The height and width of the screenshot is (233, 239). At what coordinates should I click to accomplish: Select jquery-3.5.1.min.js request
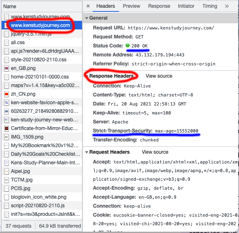pos(42,34)
